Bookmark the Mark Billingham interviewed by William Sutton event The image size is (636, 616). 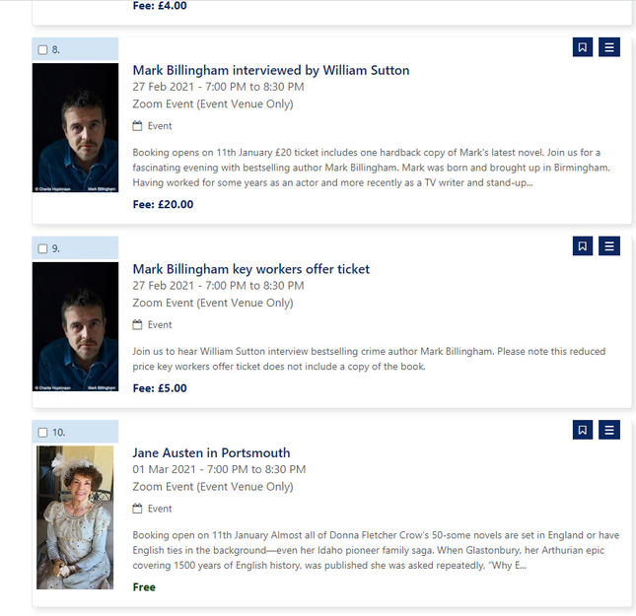tap(583, 47)
